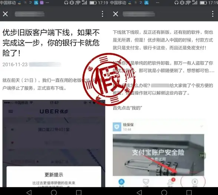Click the 钱保保 sender name
This screenshot has width=218, height=195.
128,124
